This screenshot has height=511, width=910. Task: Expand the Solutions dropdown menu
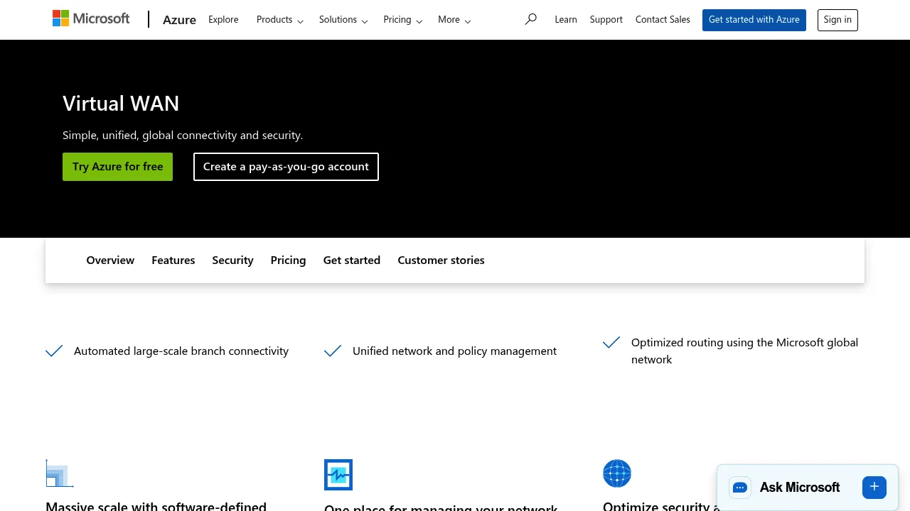click(x=343, y=20)
